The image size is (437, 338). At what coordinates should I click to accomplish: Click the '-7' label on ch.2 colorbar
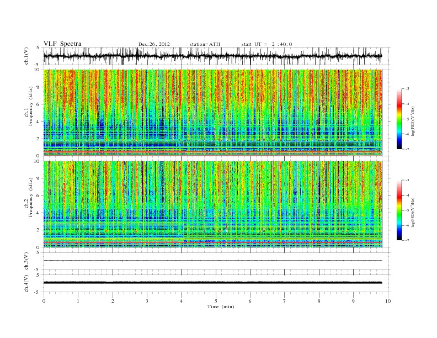point(407,240)
